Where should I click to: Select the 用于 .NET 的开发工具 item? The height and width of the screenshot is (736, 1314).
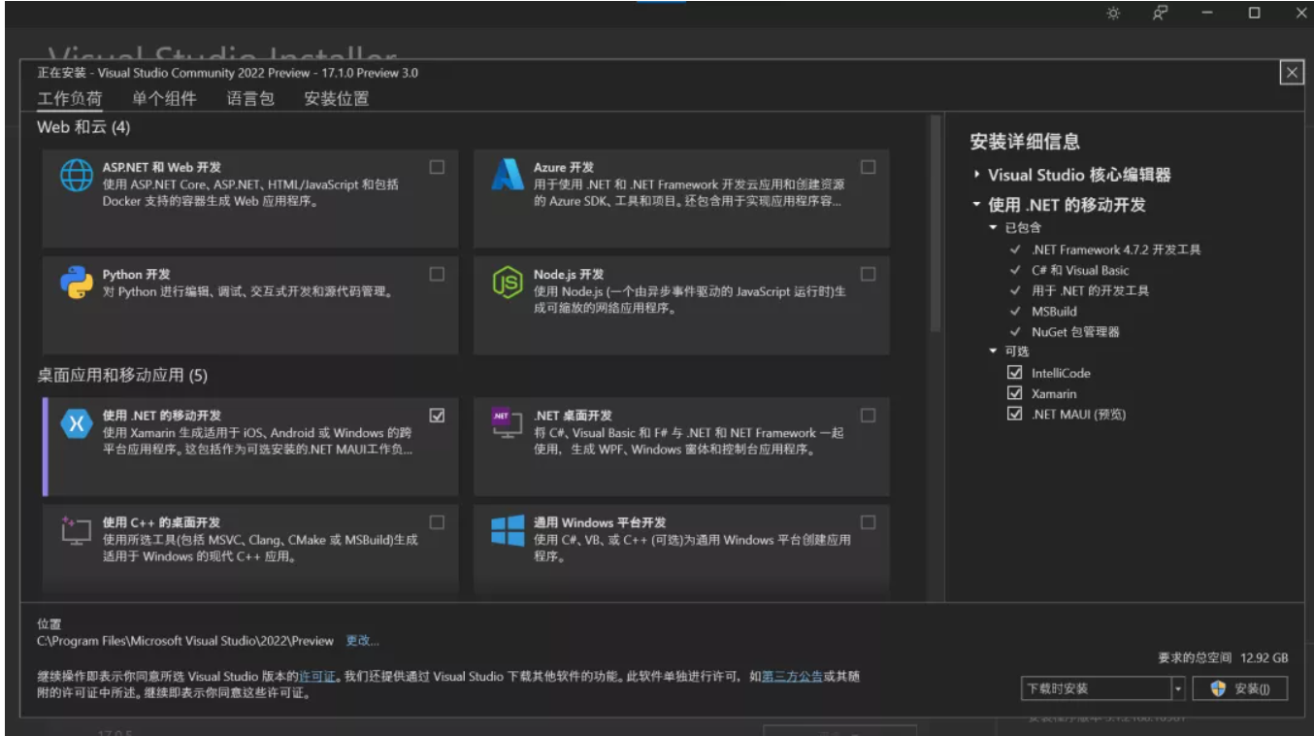[1090, 290]
